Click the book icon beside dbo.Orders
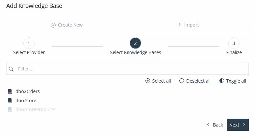 (10, 91)
